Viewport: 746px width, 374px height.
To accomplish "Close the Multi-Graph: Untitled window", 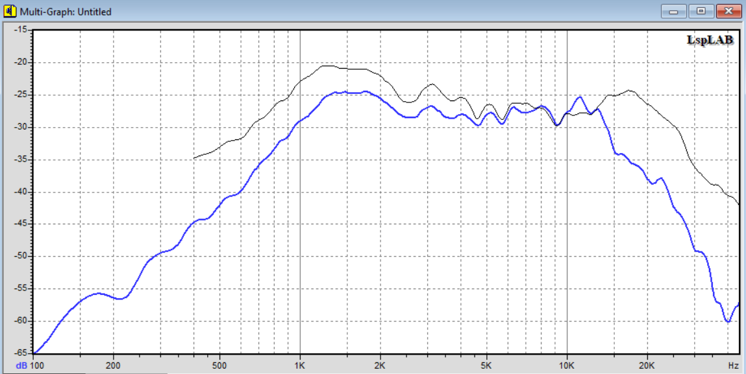I will point(729,11).
